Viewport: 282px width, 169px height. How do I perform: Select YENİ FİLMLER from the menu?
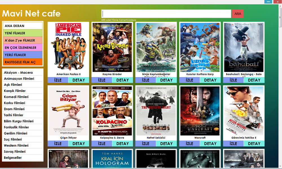pos(23,33)
